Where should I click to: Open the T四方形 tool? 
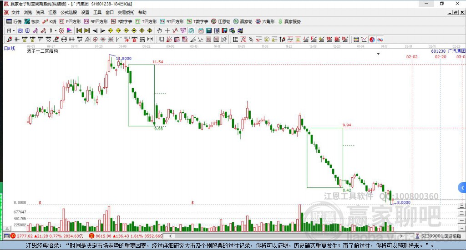tap(146, 21)
